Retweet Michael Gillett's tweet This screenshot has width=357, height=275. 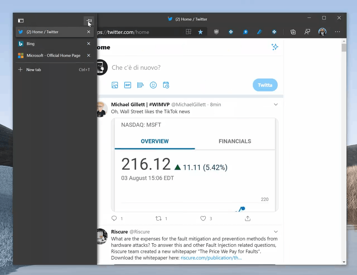click(159, 218)
